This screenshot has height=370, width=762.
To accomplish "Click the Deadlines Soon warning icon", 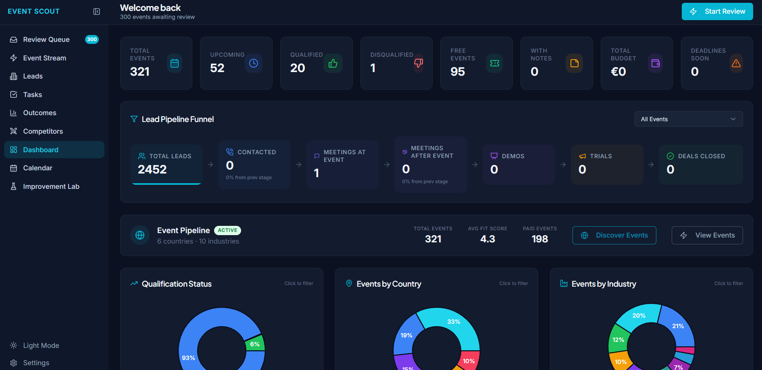I will (x=736, y=63).
